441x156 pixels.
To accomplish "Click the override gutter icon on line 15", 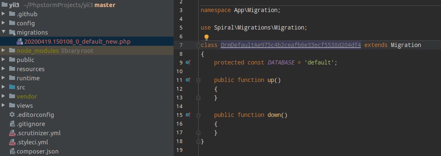I will click(188, 115).
